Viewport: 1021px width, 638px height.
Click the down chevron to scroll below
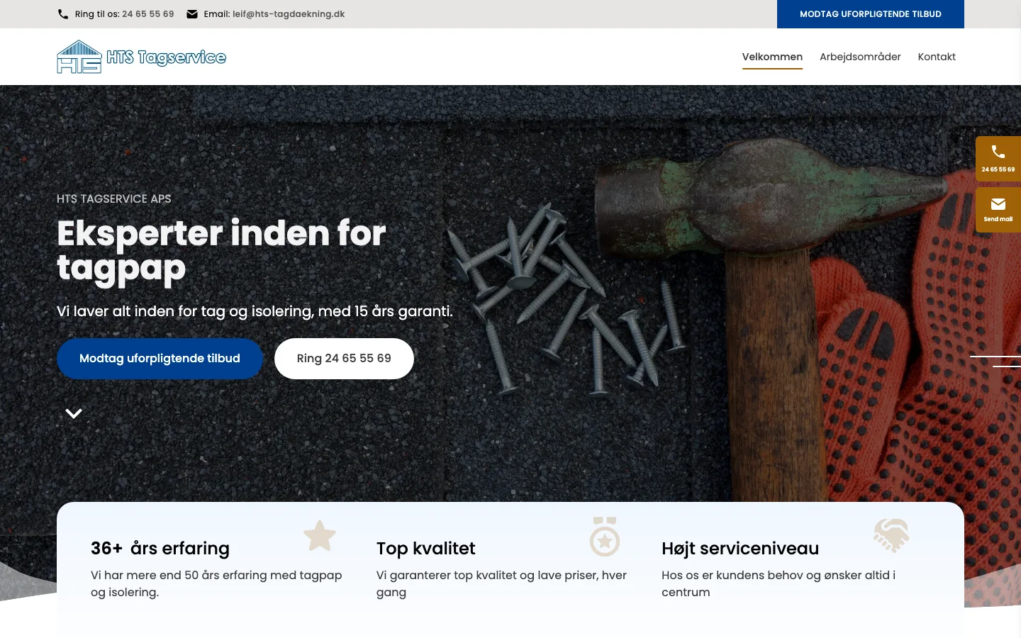[x=74, y=413]
